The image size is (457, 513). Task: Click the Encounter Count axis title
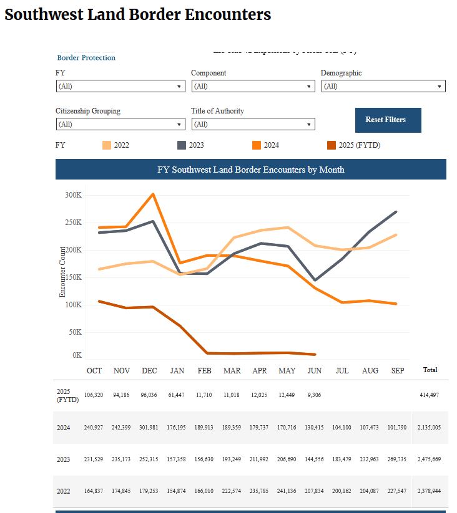(x=62, y=272)
